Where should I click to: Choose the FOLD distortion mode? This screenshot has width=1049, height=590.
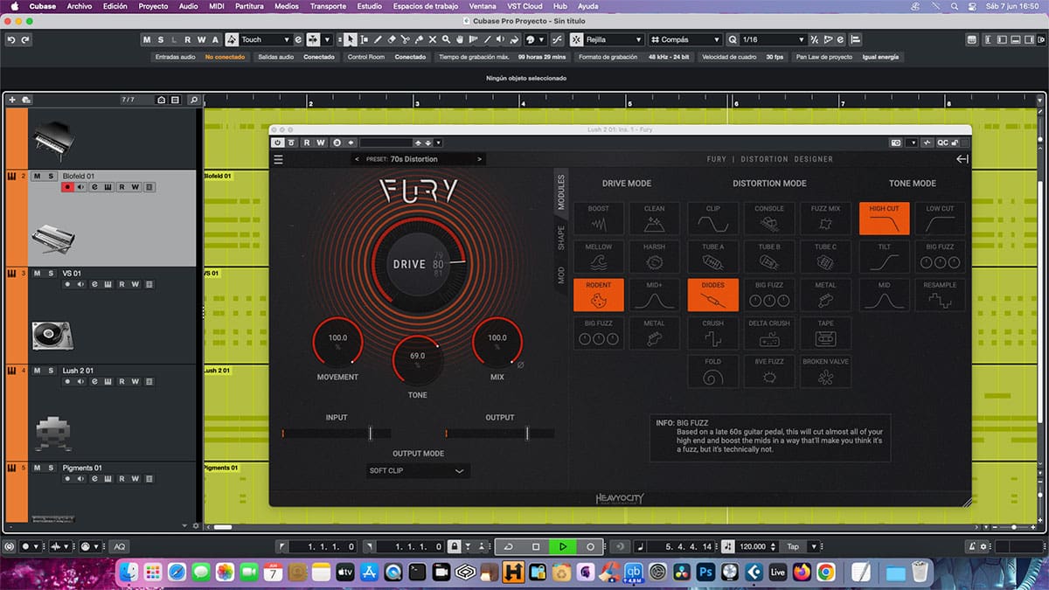(x=712, y=372)
